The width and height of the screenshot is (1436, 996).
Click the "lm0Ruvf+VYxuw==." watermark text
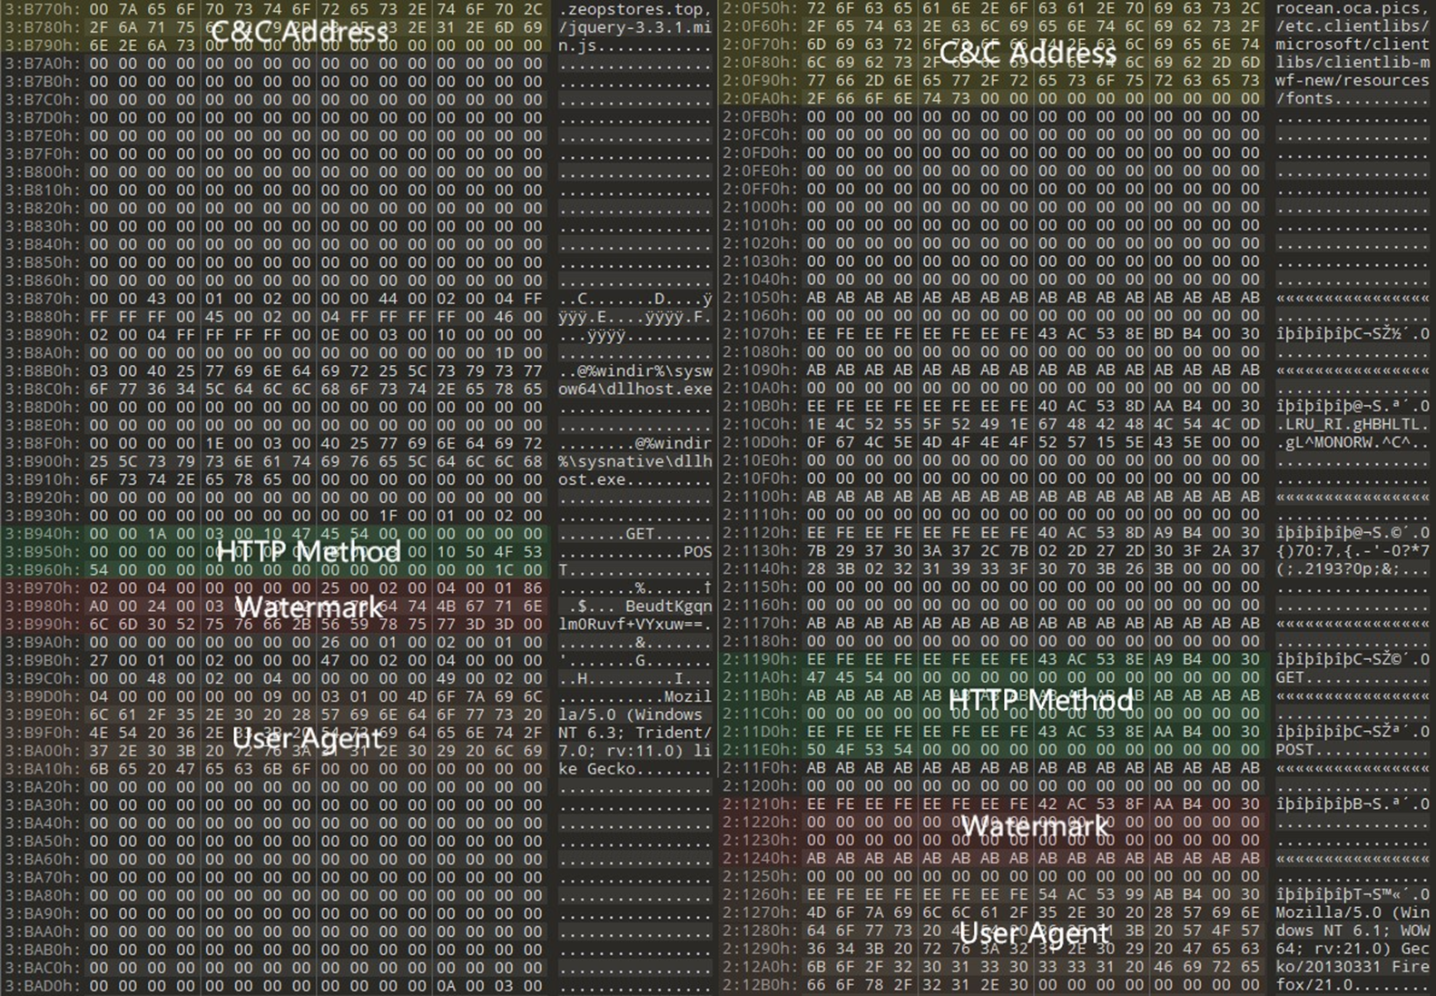tap(634, 625)
